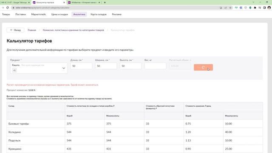This screenshot has height=153, width=272.
Task: Open the Реклама menu
Action: [116, 14]
